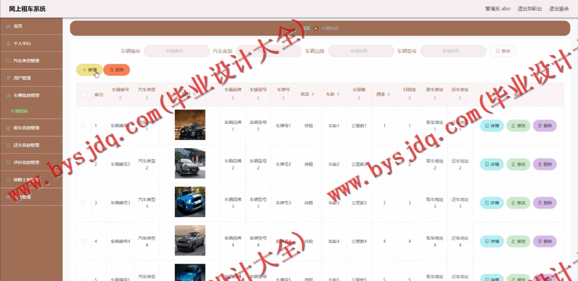The width and height of the screenshot is (578, 281).
Task: Expand the 汽车类型管理 sidebar menu
Action: click(31, 61)
